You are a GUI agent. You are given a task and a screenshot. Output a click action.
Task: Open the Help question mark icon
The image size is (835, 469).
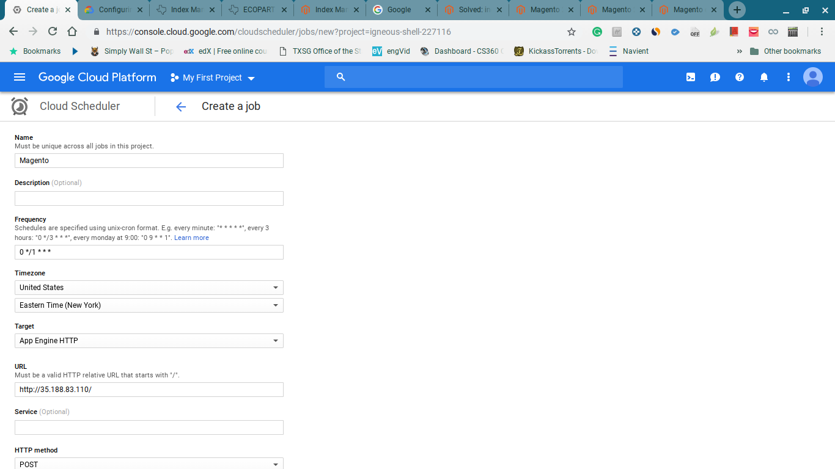point(739,77)
